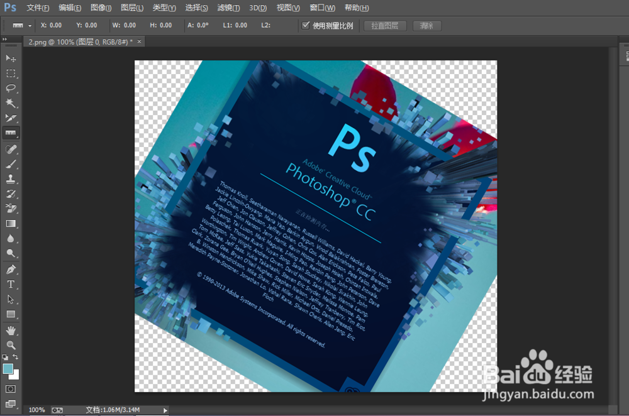Viewport: 629px width, 416px height.
Task: Open the 图层(L) menu
Action: click(x=132, y=8)
